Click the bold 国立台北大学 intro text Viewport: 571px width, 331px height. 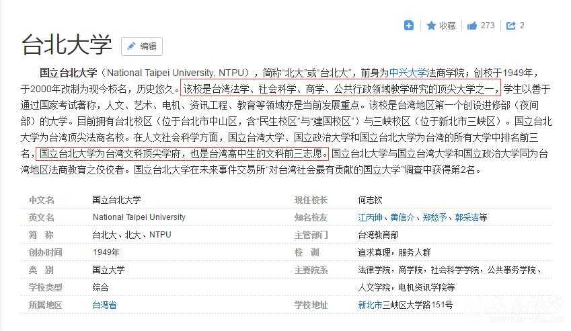pyautogui.click(x=69, y=73)
